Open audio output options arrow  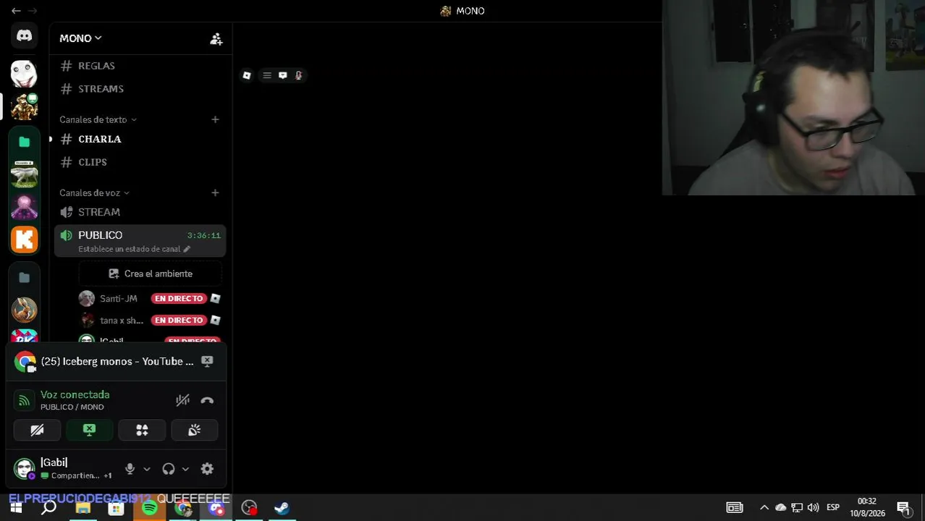point(185,469)
